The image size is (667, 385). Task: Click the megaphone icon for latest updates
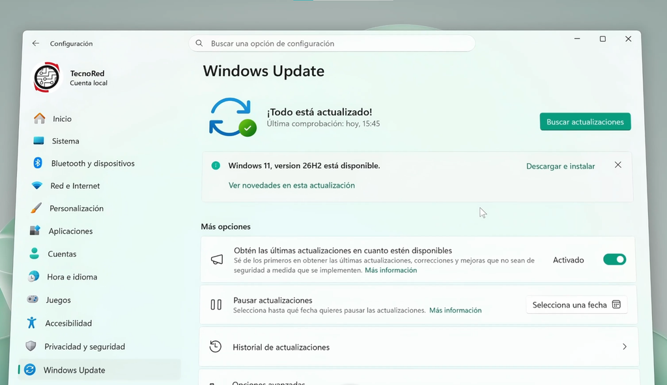217,259
